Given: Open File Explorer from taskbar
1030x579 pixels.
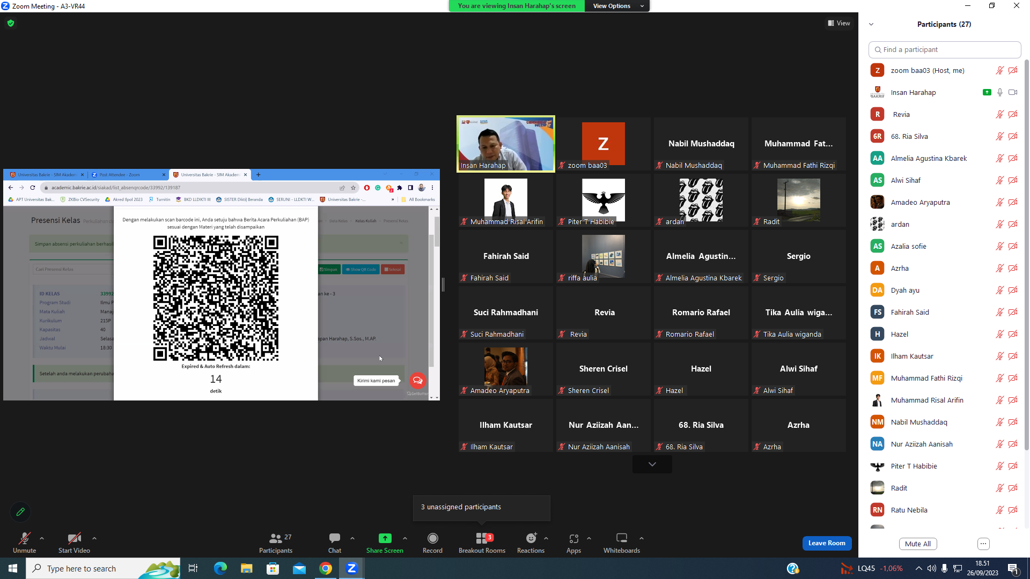Looking at the screenshot, I should [x=246, y=568].
